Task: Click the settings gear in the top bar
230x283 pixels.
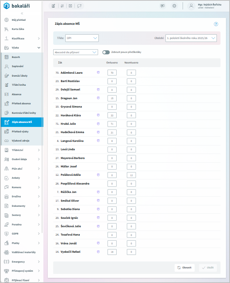Action: coord(174,6)
